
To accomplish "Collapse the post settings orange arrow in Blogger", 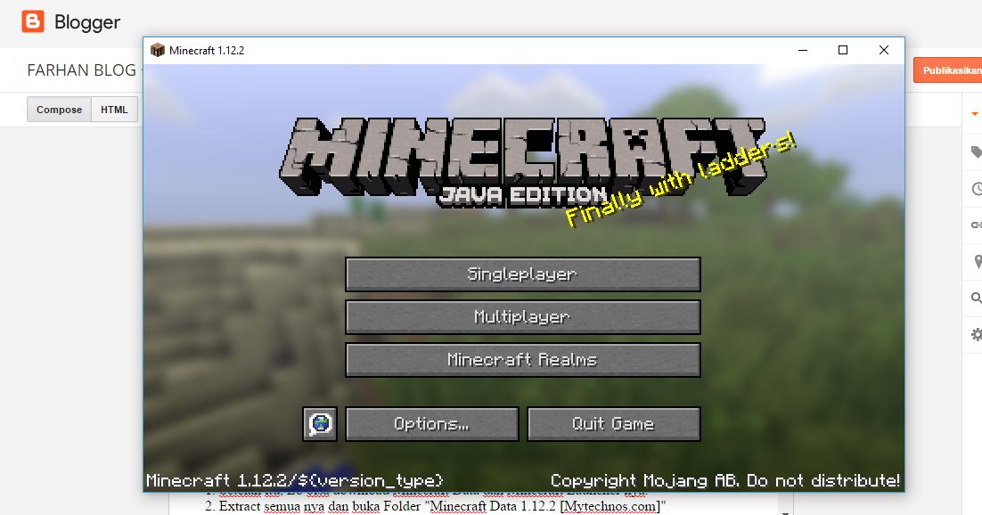I will click(x=975, y=114).
